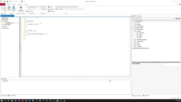Screen dimensions: 181x102
Task: Expand the Value Objects event handlers node
Action: click(134, 26)
